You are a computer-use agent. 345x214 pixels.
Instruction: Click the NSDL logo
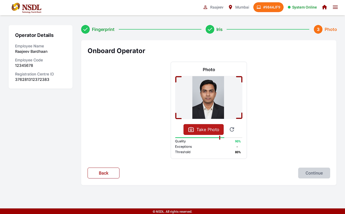pyautogui.click(x=26, y=8)
